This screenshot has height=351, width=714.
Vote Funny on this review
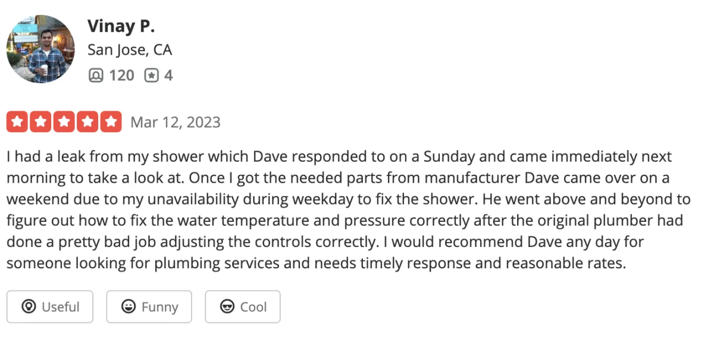click(149, 306)
